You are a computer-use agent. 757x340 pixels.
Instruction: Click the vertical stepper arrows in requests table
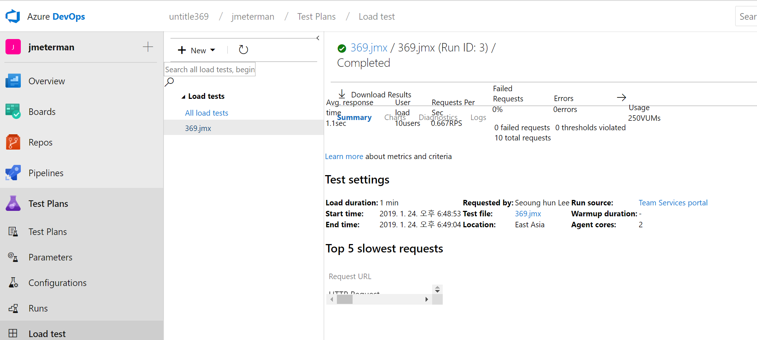tap(437, 289)
